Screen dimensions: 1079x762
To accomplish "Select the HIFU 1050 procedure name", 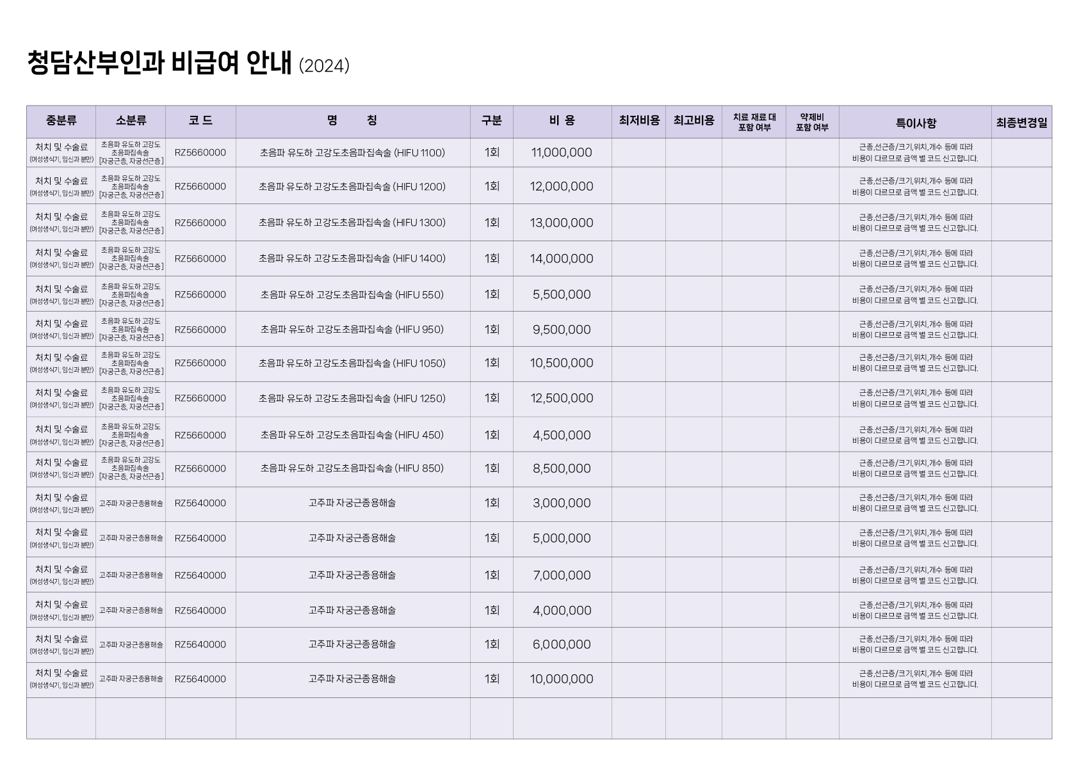I will [352, 363].
